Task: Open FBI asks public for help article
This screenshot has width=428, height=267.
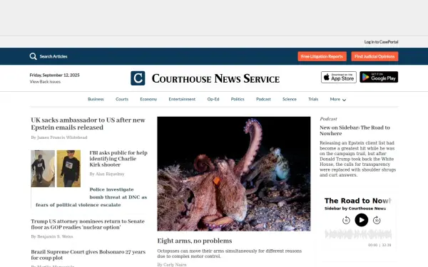Action: pyautogui.click(x=118, y=159)
